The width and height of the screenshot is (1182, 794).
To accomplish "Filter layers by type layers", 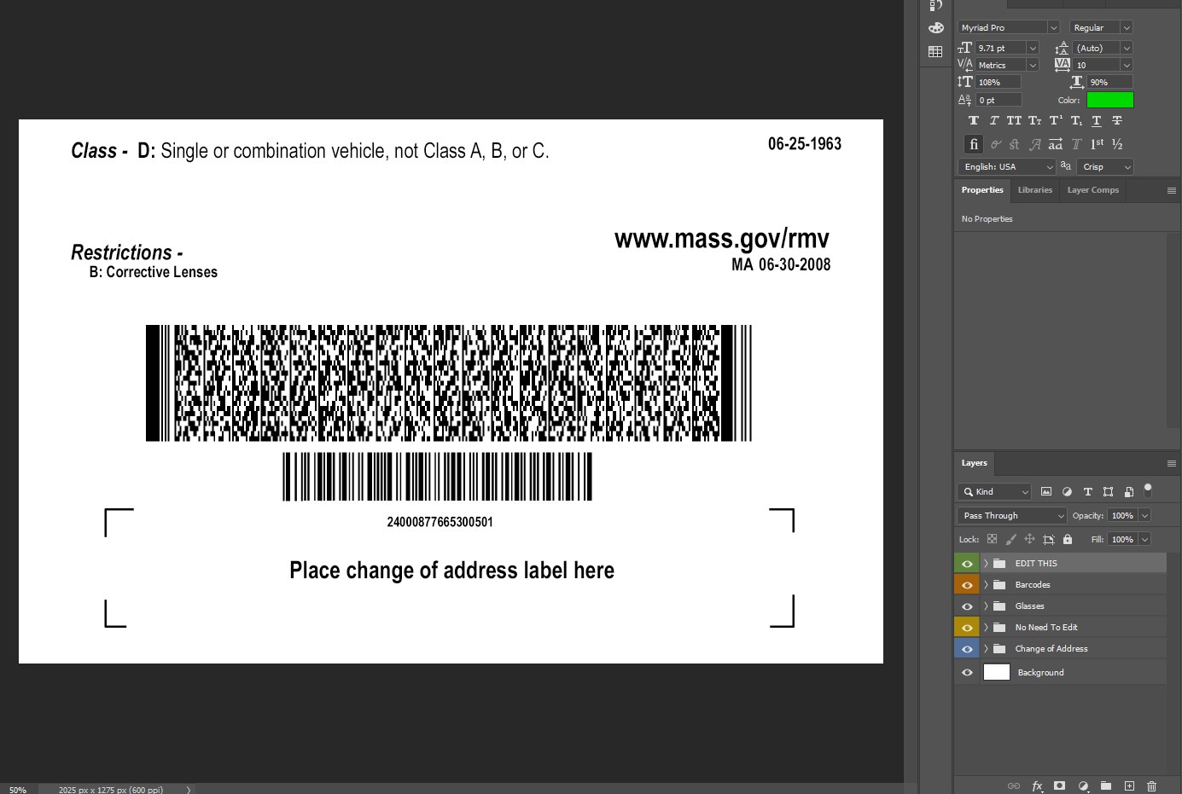I will [x=1087, y=492].
